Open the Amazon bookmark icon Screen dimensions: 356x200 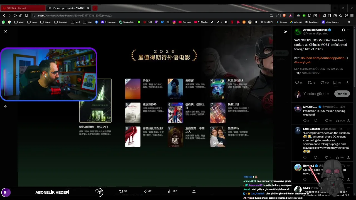[250, 22]
